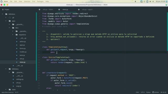The image size is (168, 94).
Task: Open the File menu
Action: point(11,1)
